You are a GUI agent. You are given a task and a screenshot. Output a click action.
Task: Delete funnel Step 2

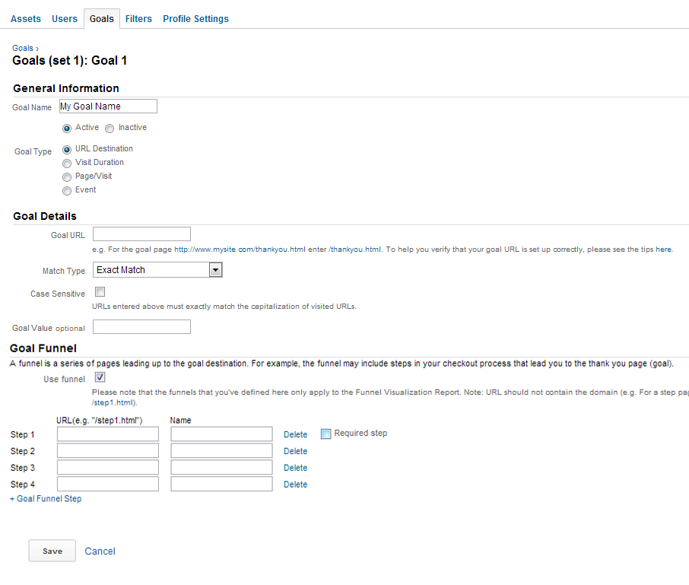[x=295, y=452]
